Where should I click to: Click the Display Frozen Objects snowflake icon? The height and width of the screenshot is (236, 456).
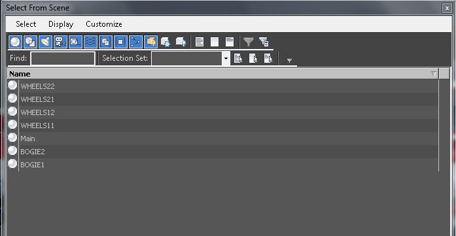(166, 42)
